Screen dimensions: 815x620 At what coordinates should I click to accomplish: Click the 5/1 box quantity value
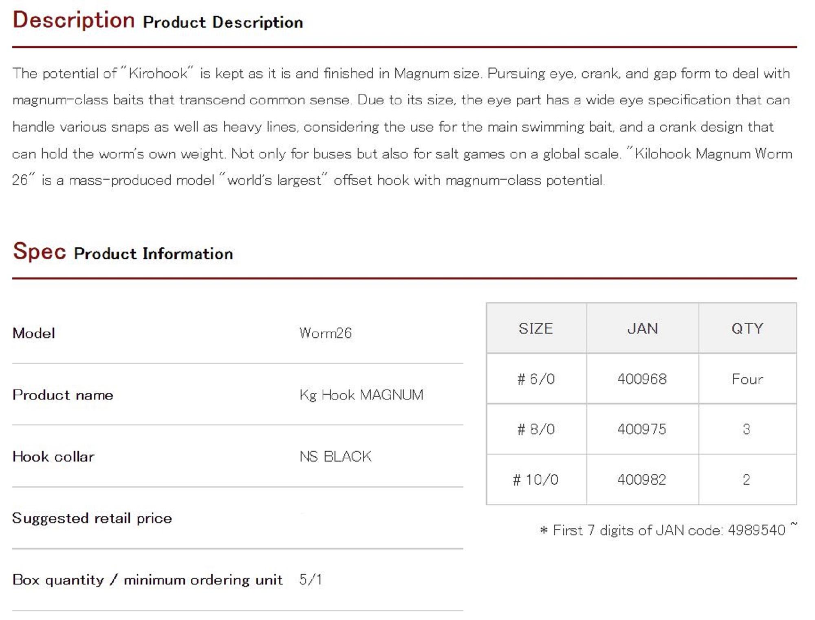click(x=311, y=579)
